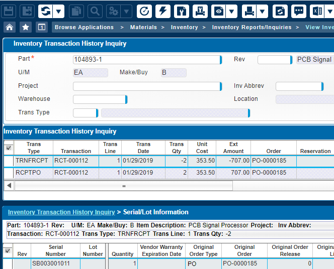
Task: Click the lightning bolt icon
Action: (163, 11)
